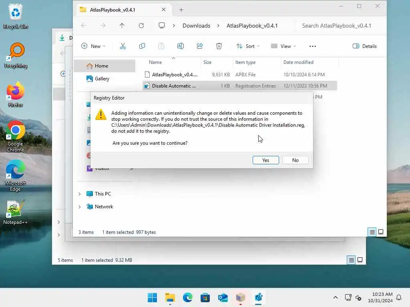
Task: Expand the Network tree node
Action: [x=80, y=207]
